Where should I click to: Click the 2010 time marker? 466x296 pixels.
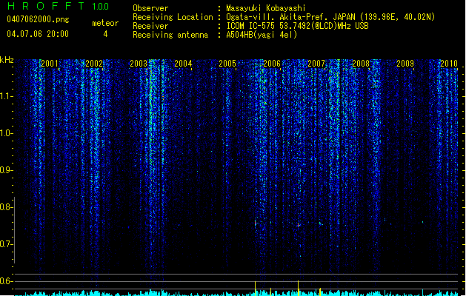449,64
